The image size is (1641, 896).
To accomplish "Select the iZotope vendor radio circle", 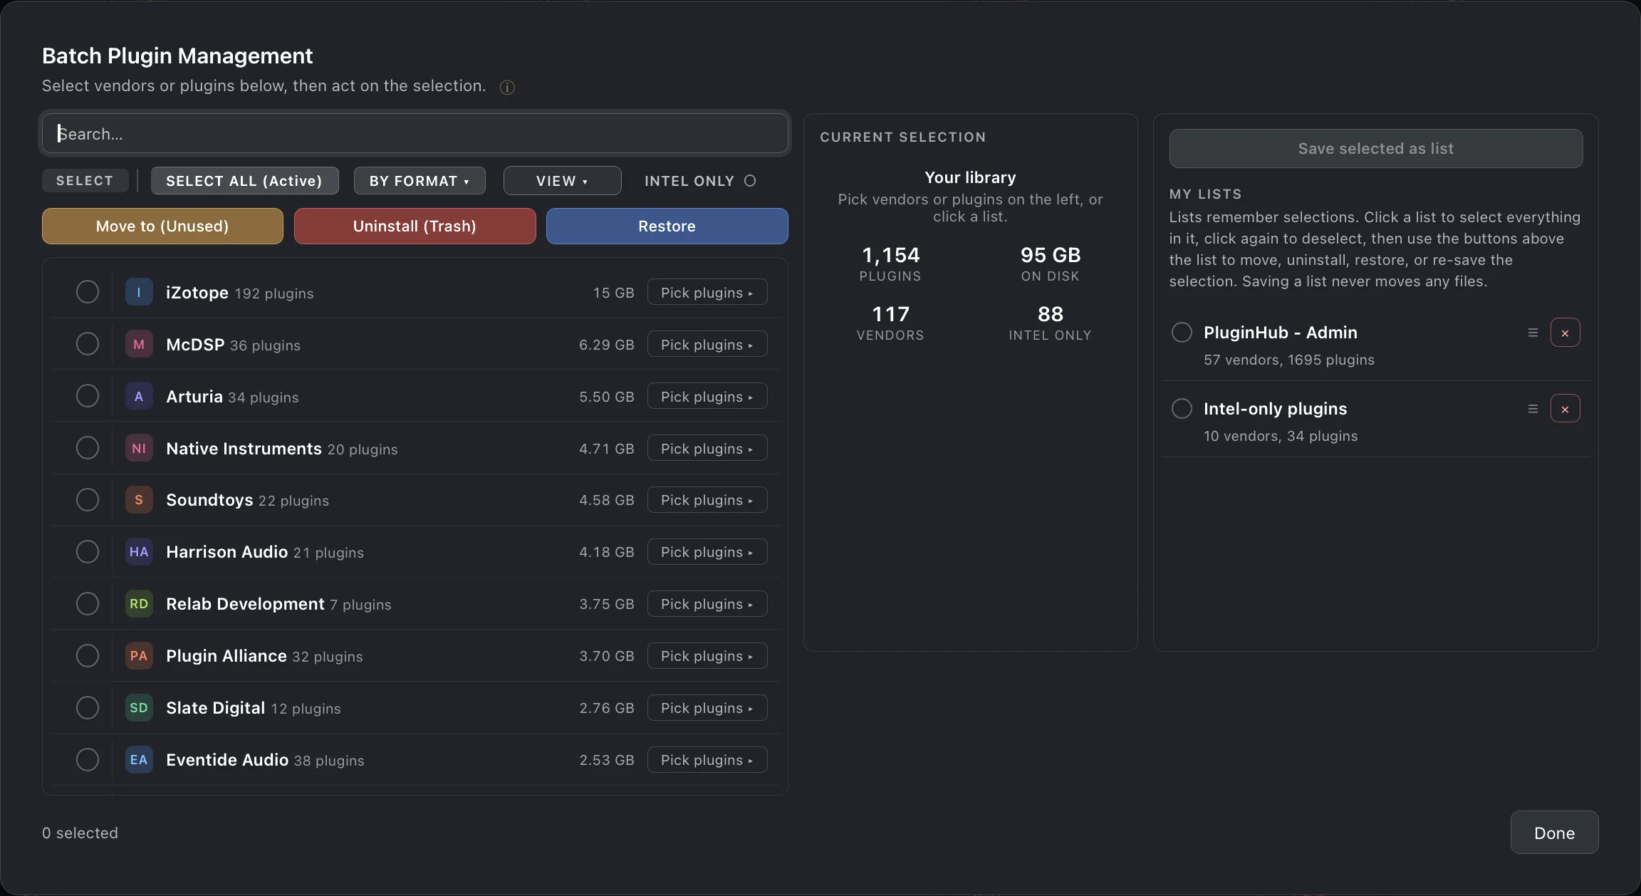I will pos(88,292).
